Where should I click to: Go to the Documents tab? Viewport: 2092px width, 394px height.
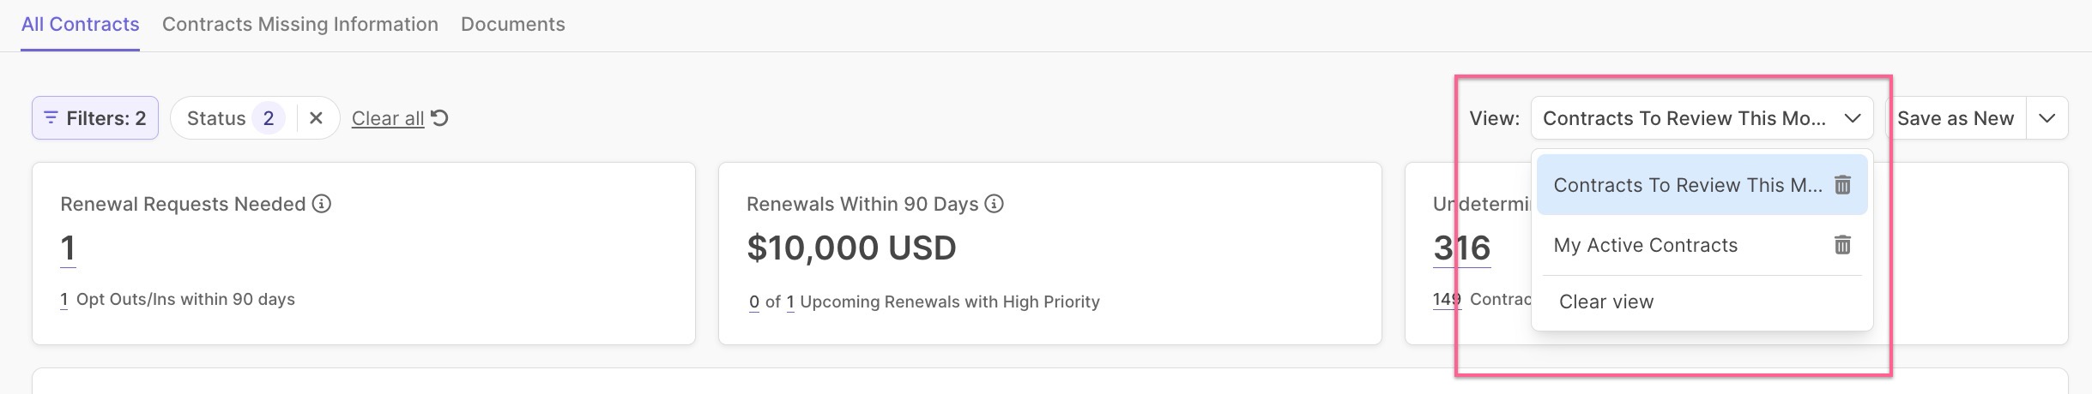(x=512, y=24)
